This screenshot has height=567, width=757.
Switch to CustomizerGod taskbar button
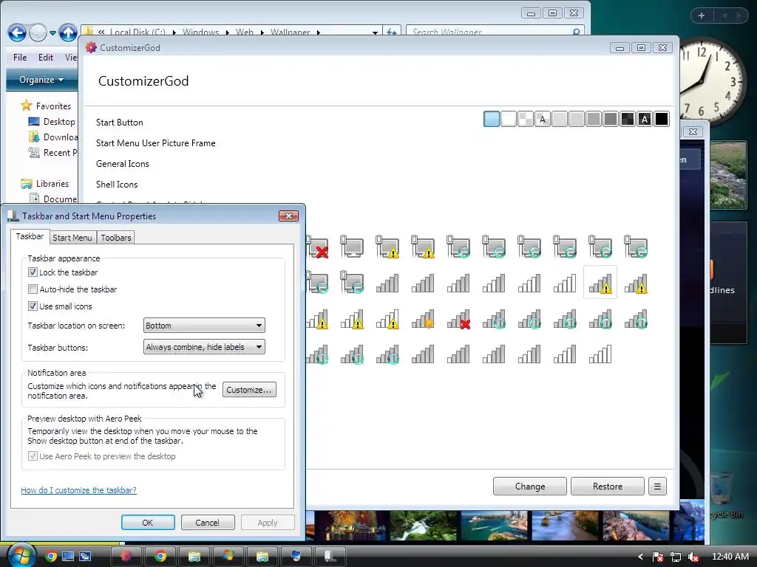[x=126, y=557]
